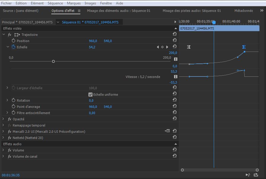This screenshot has width=266, height=179.
Task: Click the Echelle slider handle
Action: (x=53, y=61)
